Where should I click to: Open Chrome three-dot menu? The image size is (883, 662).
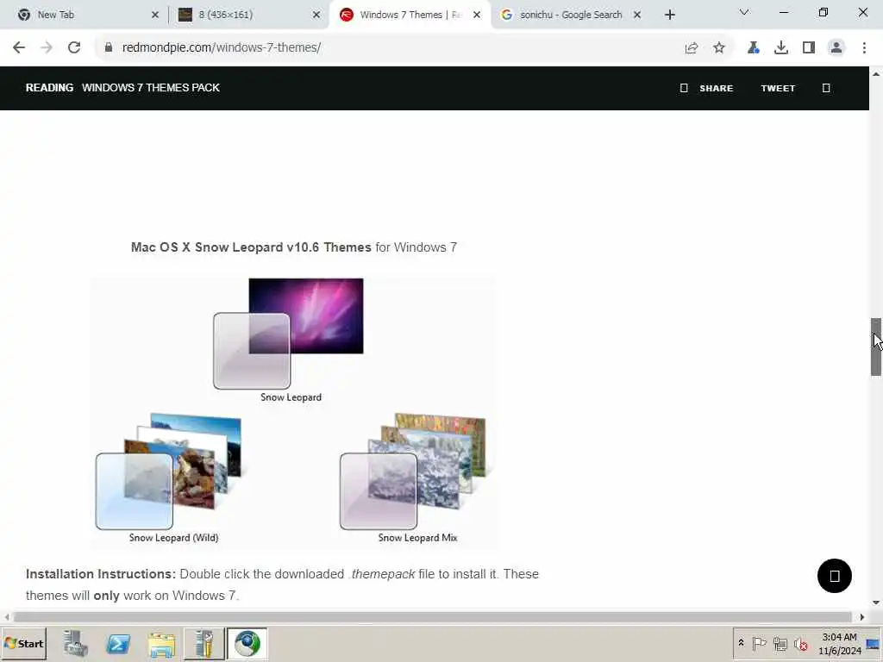coord(864,48)
